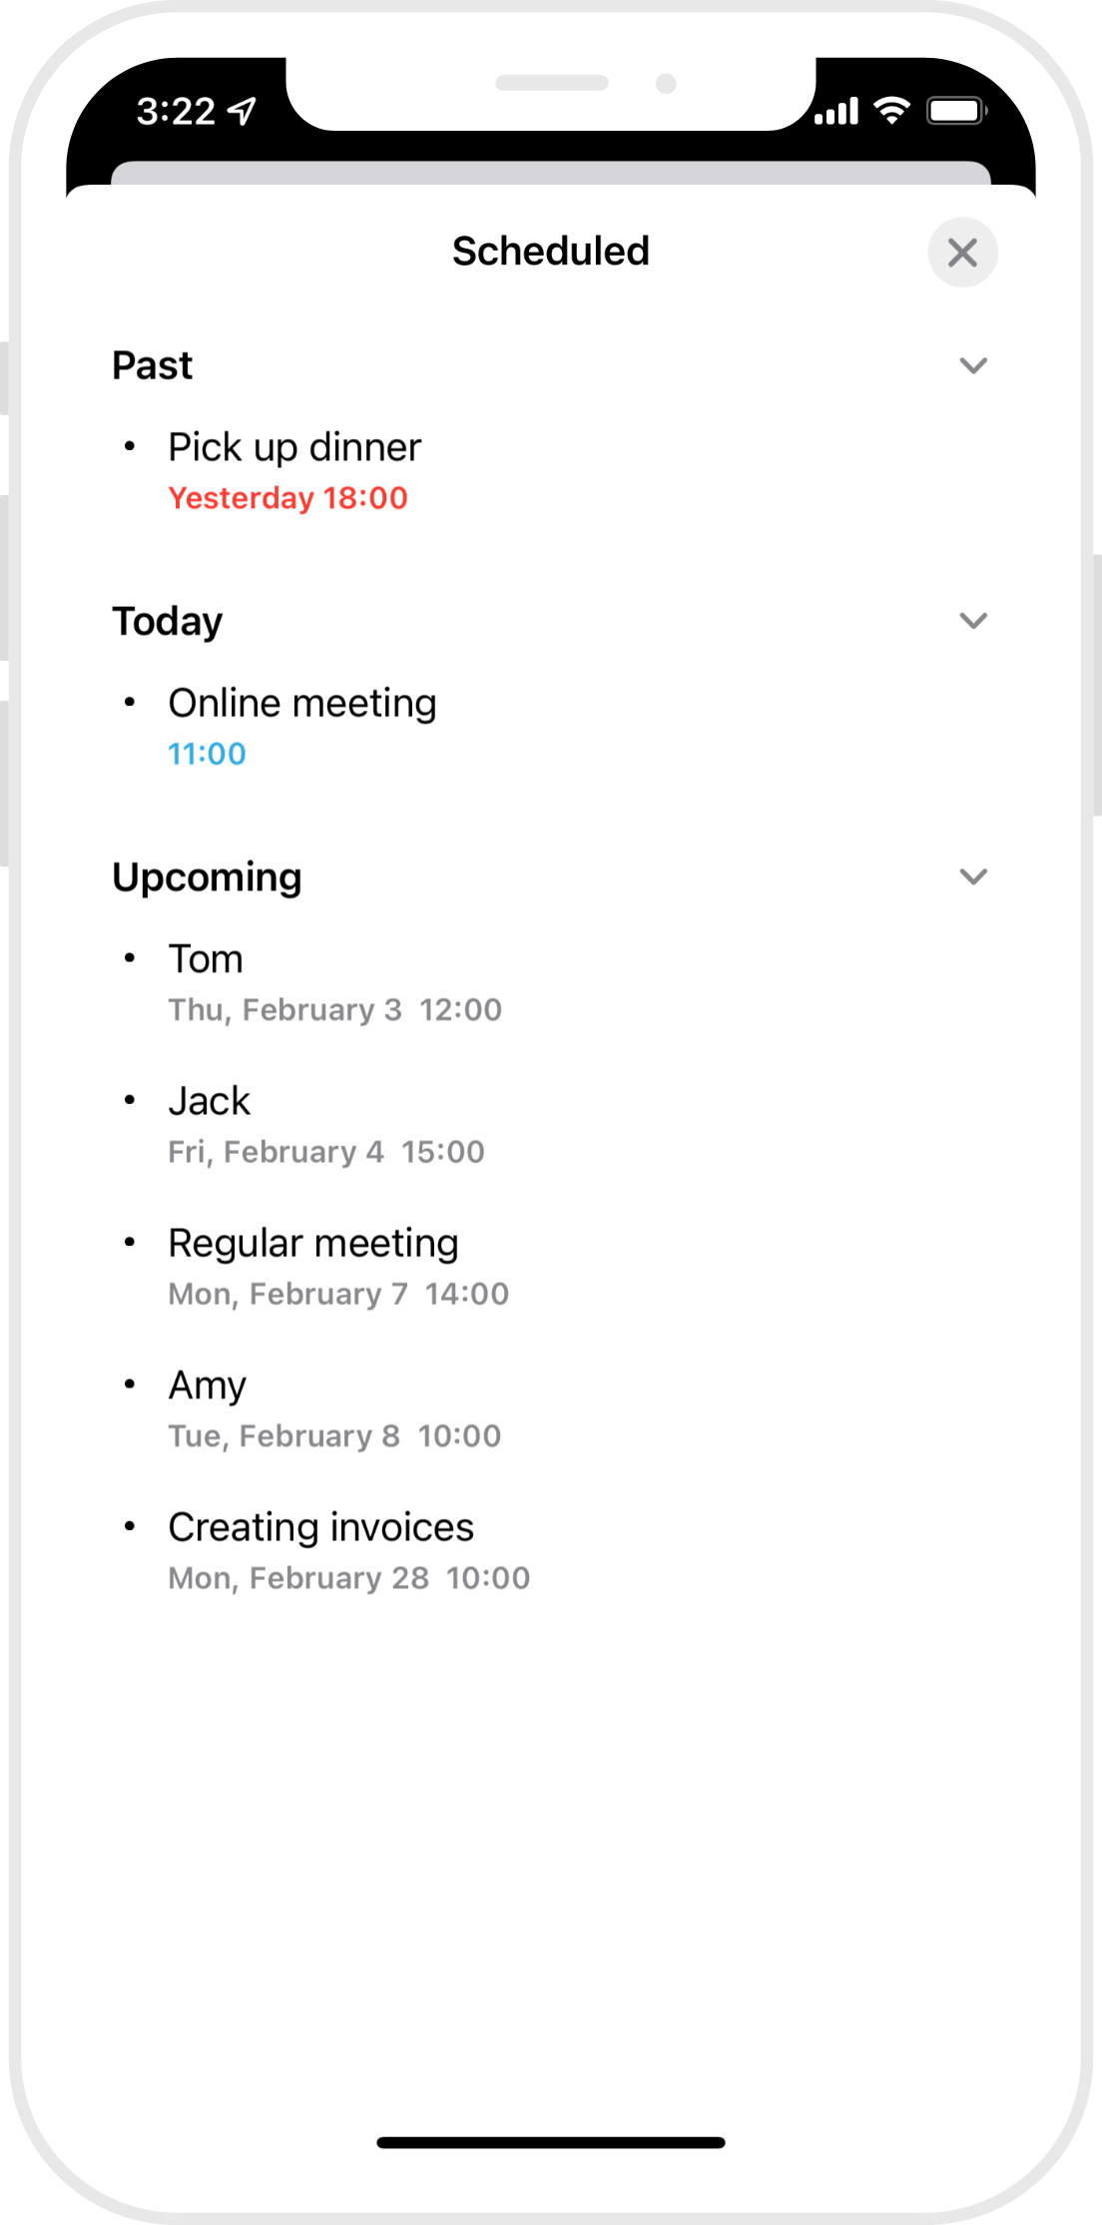This screenshot has width=1102, height=2225.
Task: Select the Amy reminder
Action: pyautogui.click(x=207, y=1386)
